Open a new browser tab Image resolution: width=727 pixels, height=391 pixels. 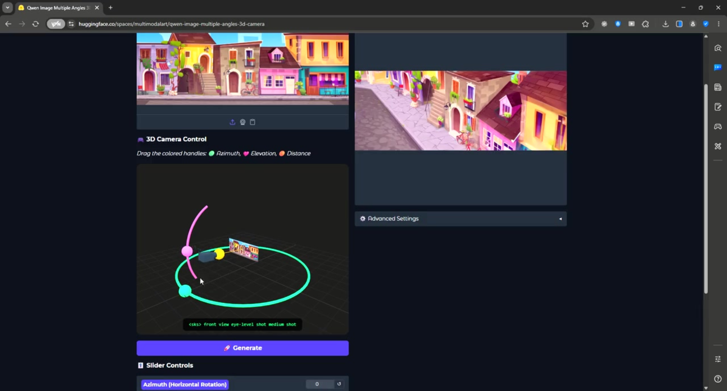tap(111, 8)
